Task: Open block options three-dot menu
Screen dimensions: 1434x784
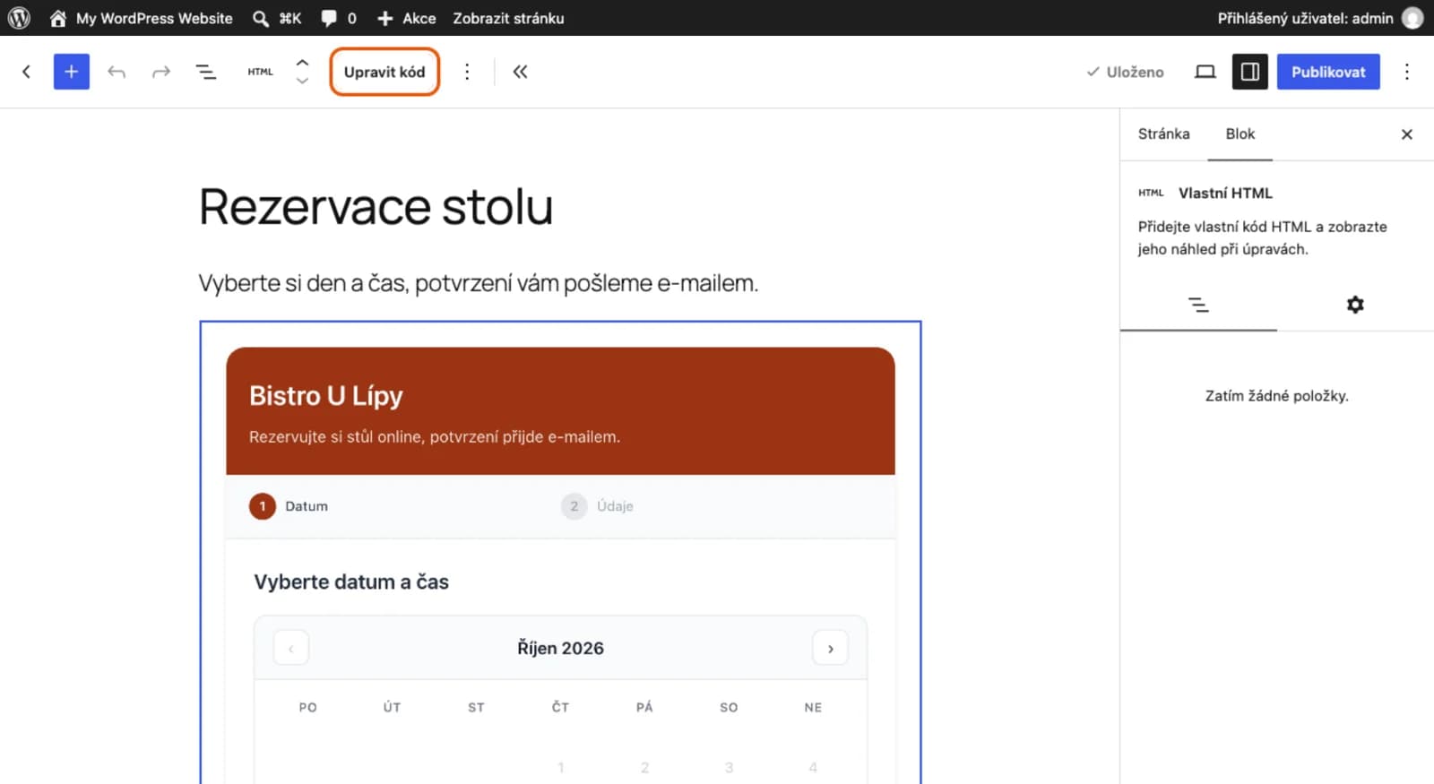Action: [x=467, y=72]
